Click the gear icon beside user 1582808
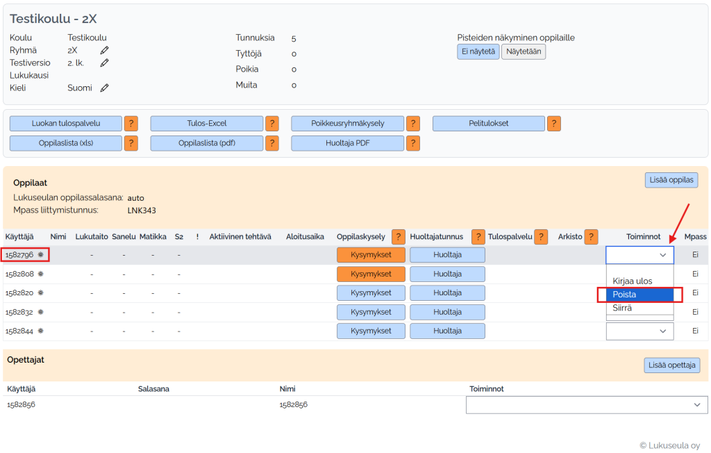 pyautogui.click(x=40, y=274)
